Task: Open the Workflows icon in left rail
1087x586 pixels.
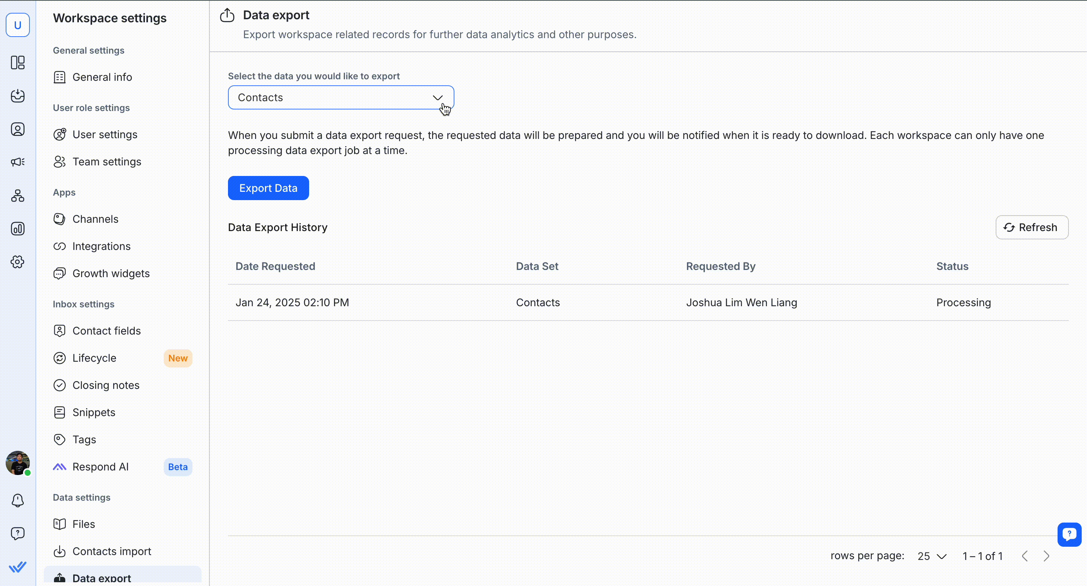Action: pyautogui.click(x=18, y=196)
